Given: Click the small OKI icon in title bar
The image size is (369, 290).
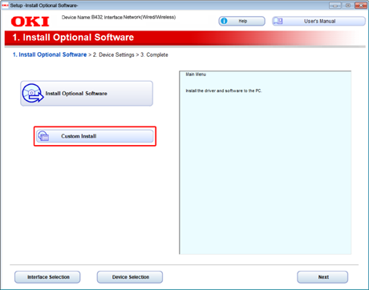Looking at the screenshot, I should [x=5, y=5].
